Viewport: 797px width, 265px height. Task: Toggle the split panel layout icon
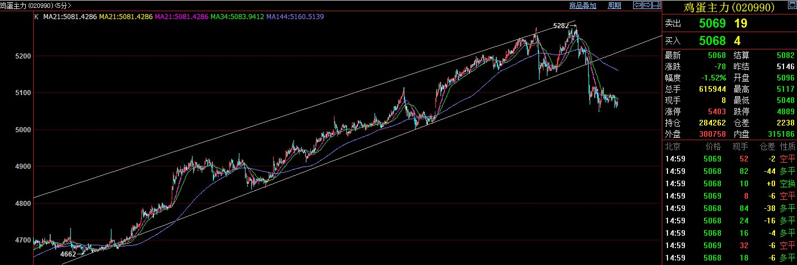pos(656,5)
